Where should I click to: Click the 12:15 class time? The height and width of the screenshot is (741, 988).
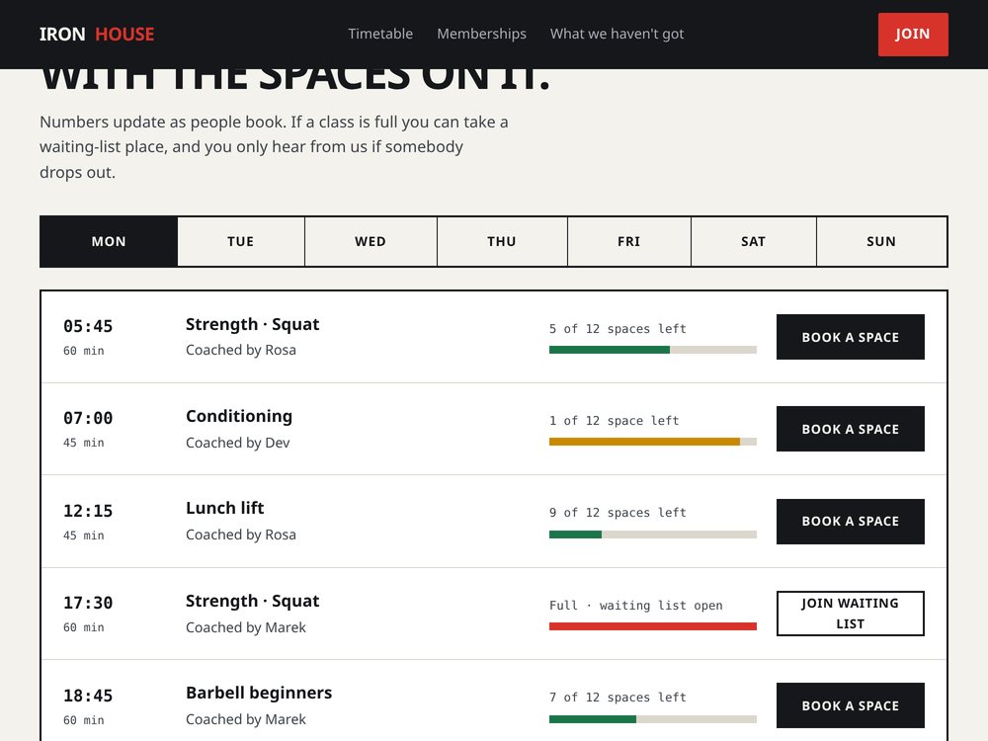[88, 511]
